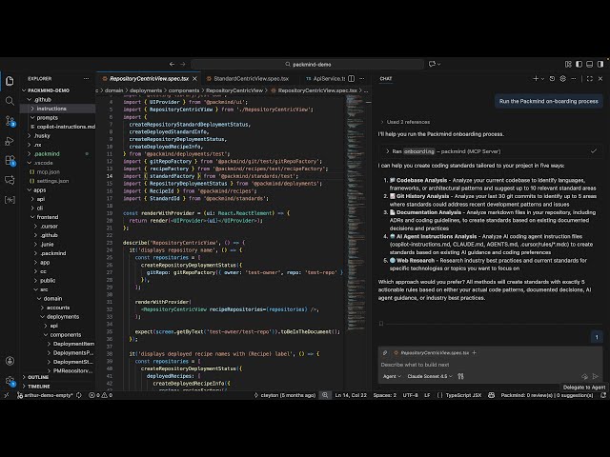Focus the Describe what to build next input
This screenshot has width=610, height=457.
coord(491,365)
